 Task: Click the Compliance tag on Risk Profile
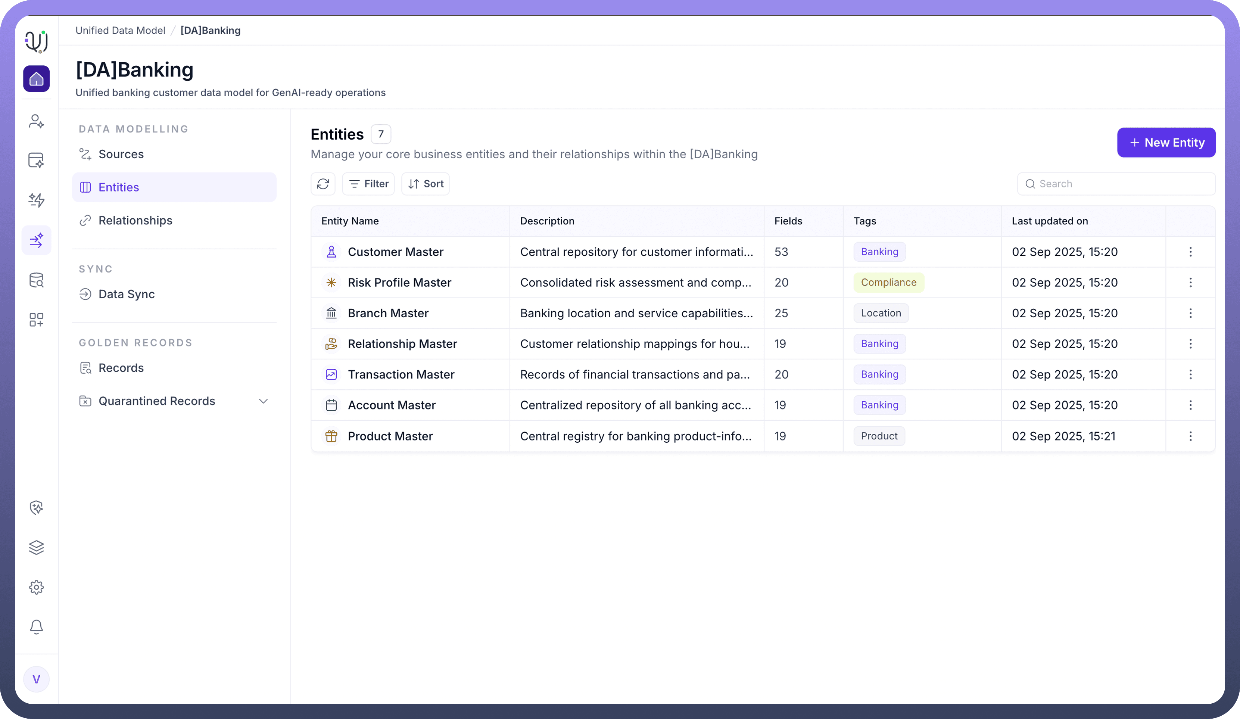tap(888, 283)
